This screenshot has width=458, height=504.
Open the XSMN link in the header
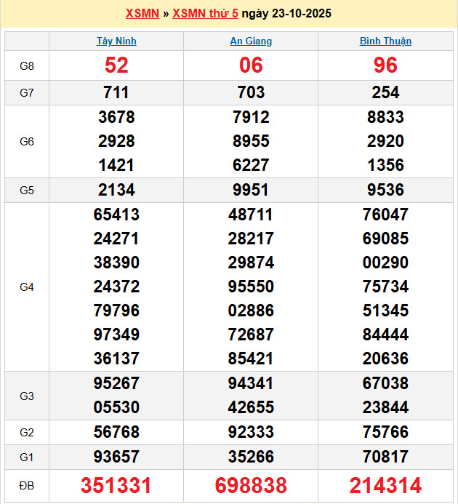[x=142, y=13]
